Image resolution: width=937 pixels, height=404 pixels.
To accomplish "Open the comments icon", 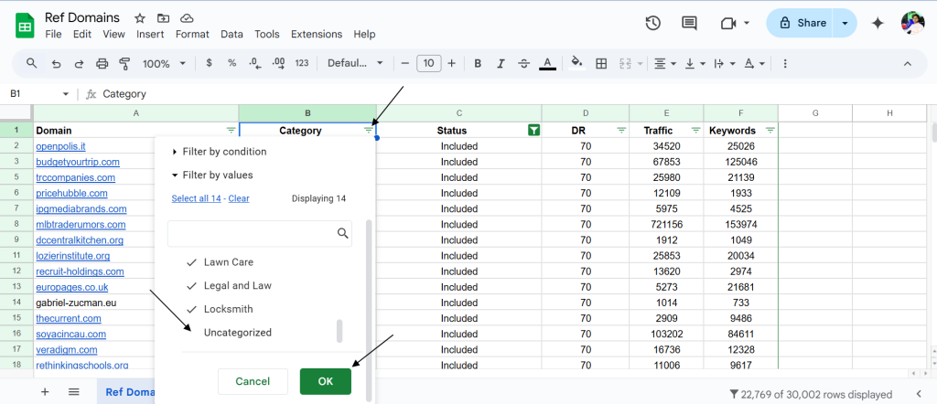I will 689,23.
